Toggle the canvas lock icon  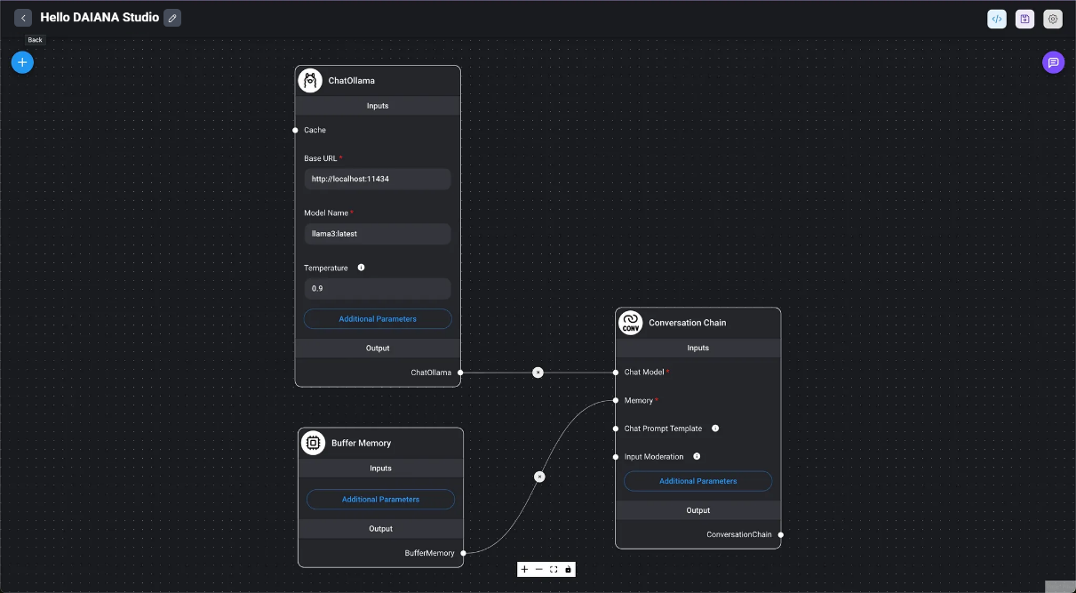pyautogui.click(x=569, y=569)
